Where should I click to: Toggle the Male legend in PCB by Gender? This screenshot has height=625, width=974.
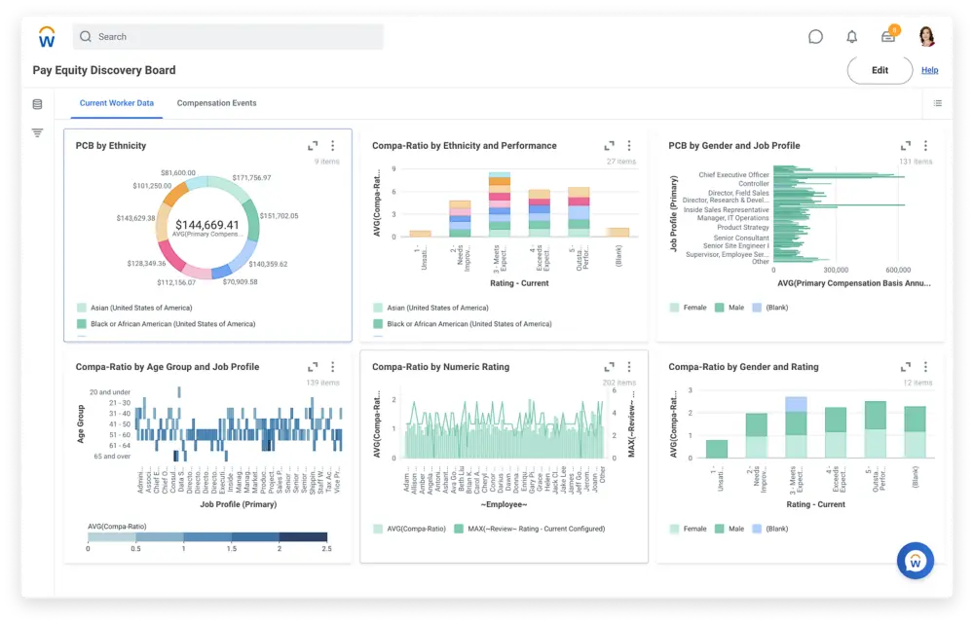729,307
